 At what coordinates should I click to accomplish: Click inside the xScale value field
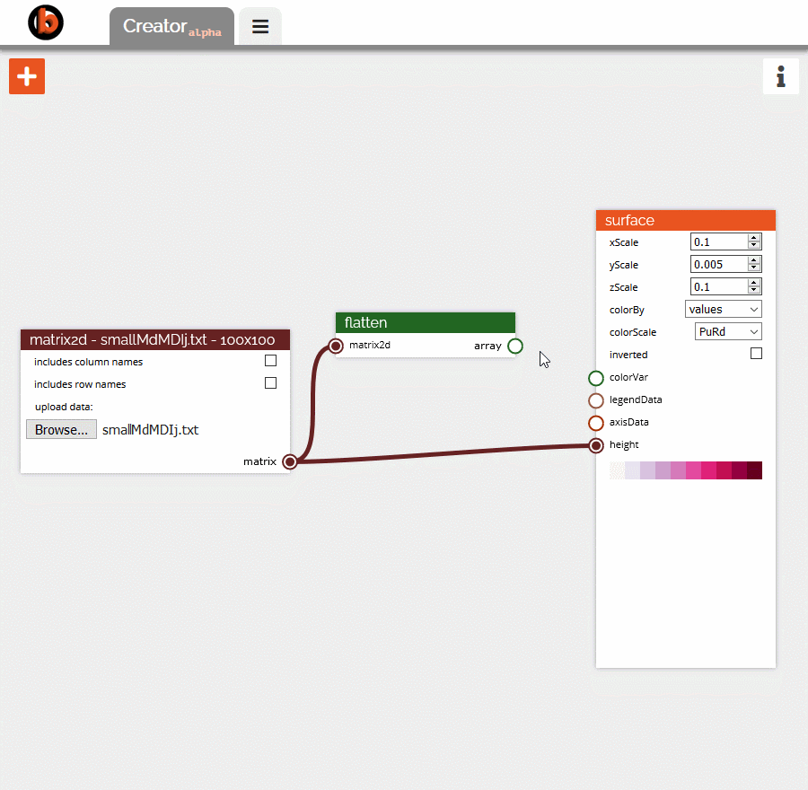tap(718, 241)
